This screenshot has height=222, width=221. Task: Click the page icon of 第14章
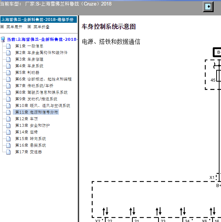click(x=8, y=132)
